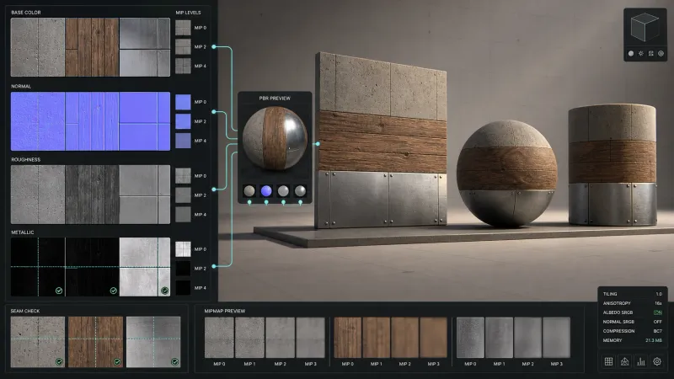
Task: Select MIP 4 of the Normal map
Action: (x=183, y=141)
